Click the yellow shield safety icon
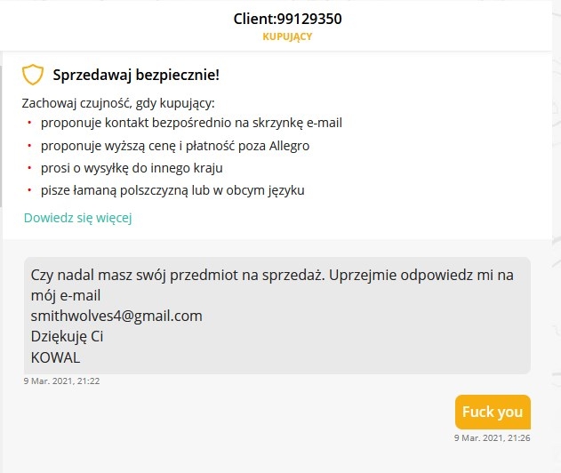 click(33, 75)
